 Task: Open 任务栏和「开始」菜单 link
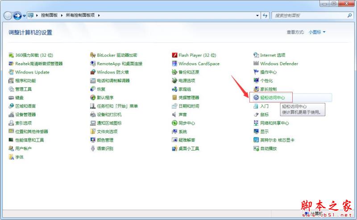point(117,106)
